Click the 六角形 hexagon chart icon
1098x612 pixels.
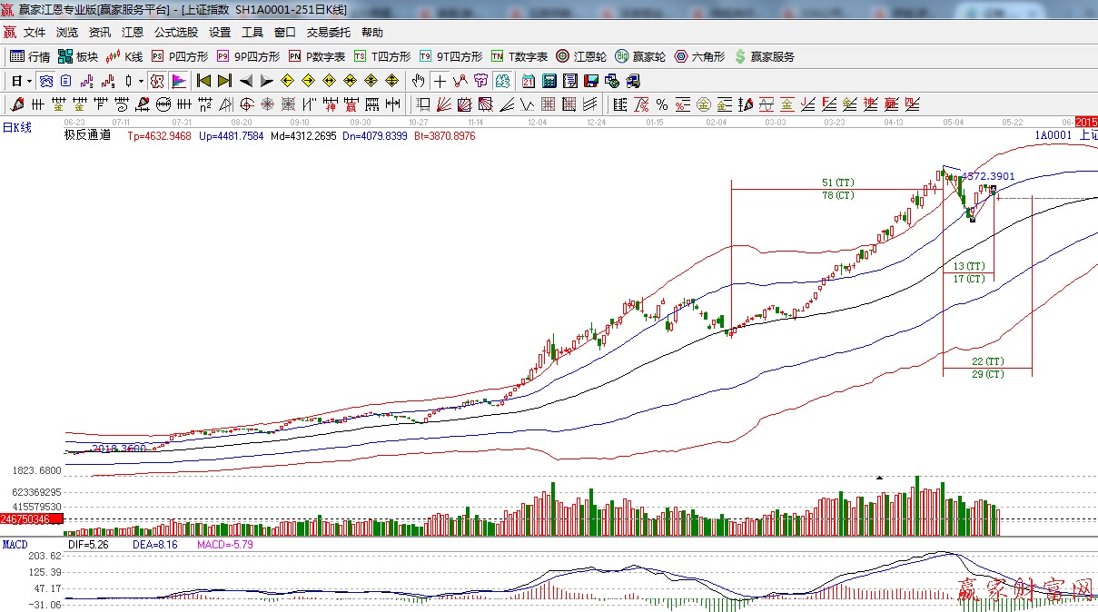point(699,56)
